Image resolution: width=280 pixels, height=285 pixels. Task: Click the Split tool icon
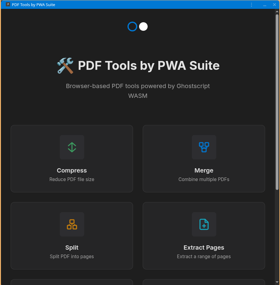pos(72,224)
